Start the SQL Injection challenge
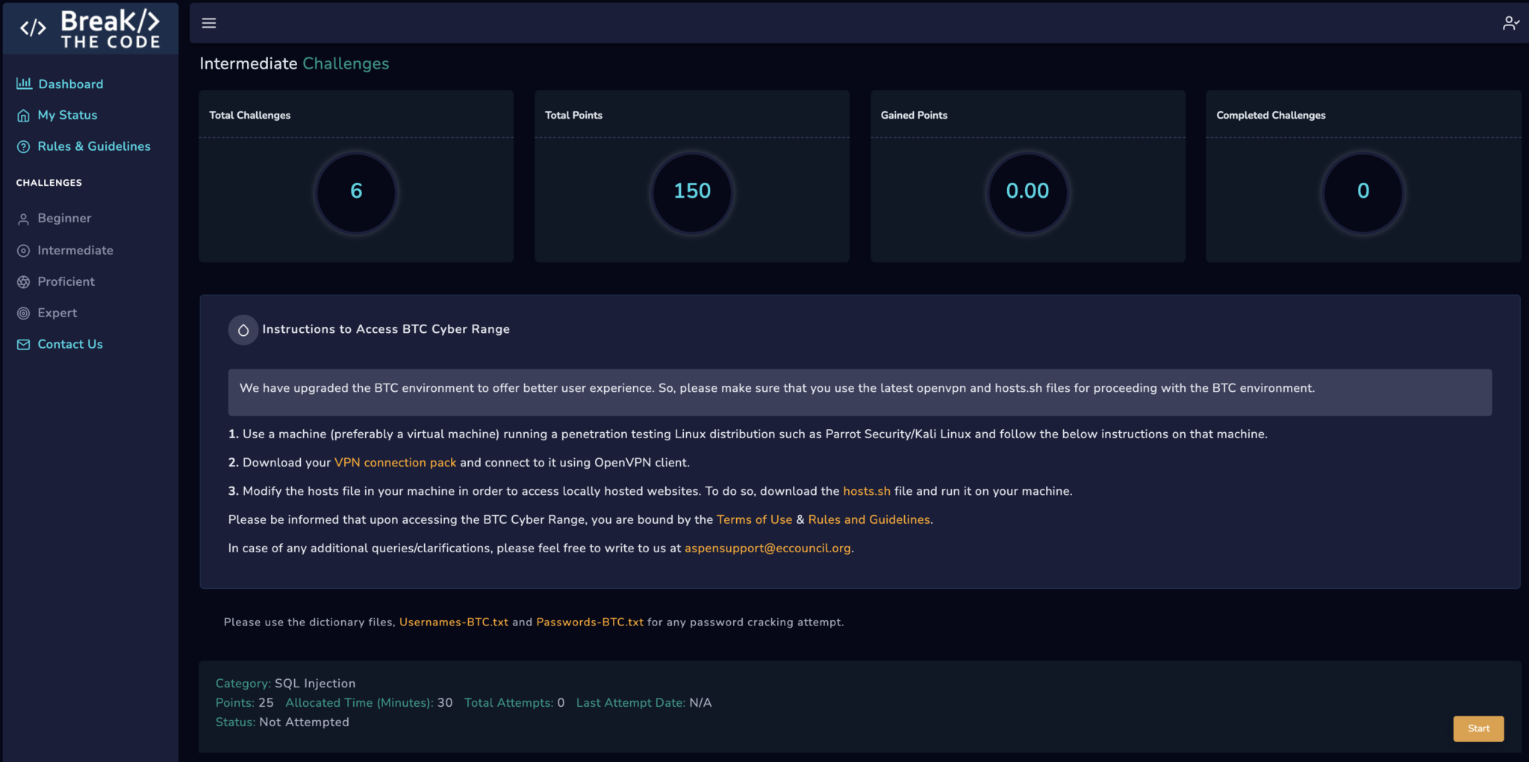This screenshot has height=762, width=1529. [1477, 728]
